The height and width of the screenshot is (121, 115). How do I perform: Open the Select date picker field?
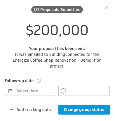point(30,91)
